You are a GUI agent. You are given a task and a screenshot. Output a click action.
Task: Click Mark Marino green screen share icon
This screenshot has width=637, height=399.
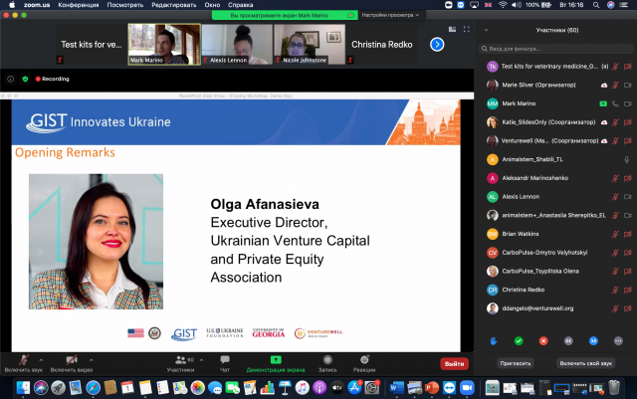(603, 104)
